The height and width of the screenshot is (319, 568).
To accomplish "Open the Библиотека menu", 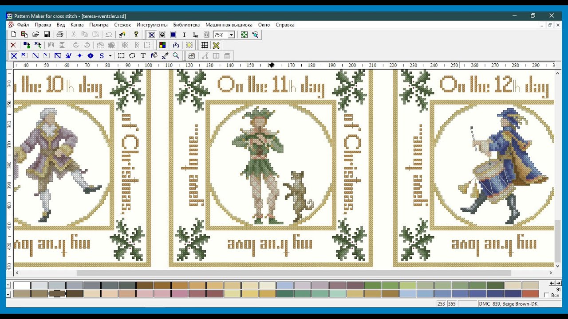I will coord(186,25).
